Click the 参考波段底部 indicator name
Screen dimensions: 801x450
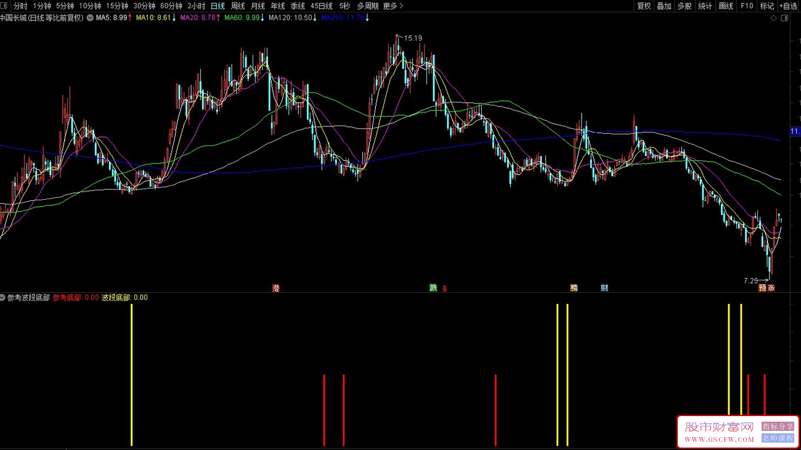click(x=29, y=297)
